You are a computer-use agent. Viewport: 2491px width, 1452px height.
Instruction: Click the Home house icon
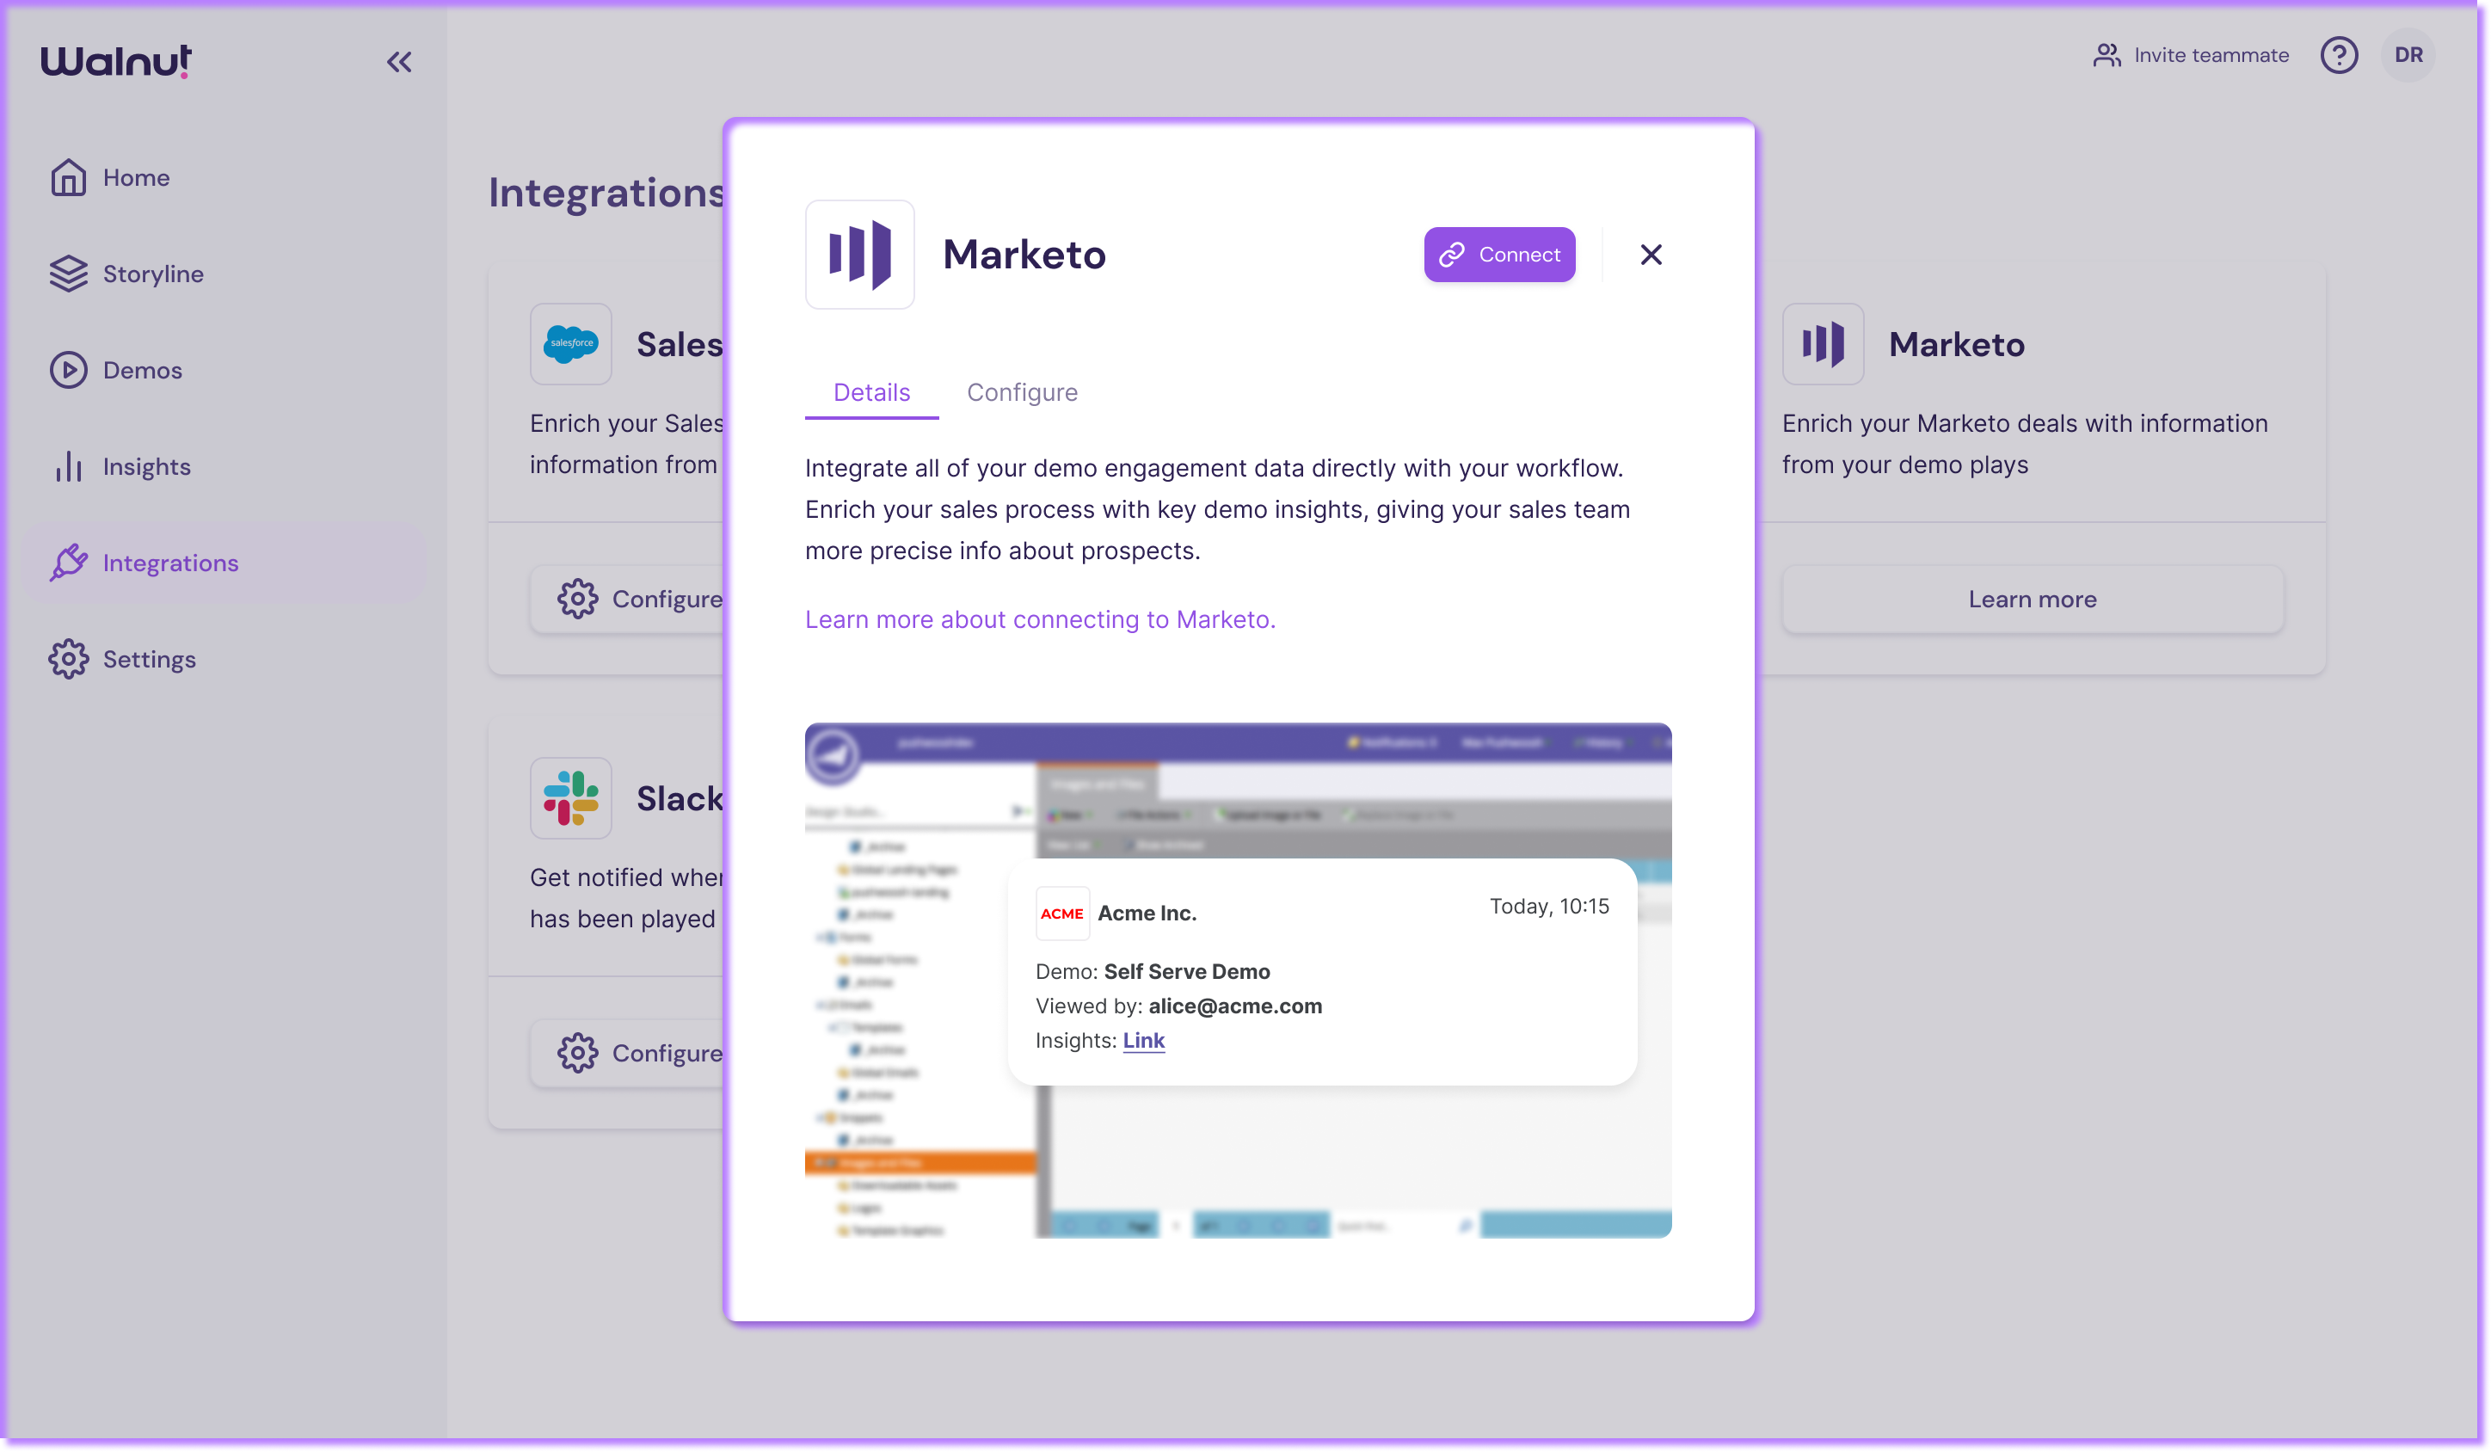click(68, 178)
